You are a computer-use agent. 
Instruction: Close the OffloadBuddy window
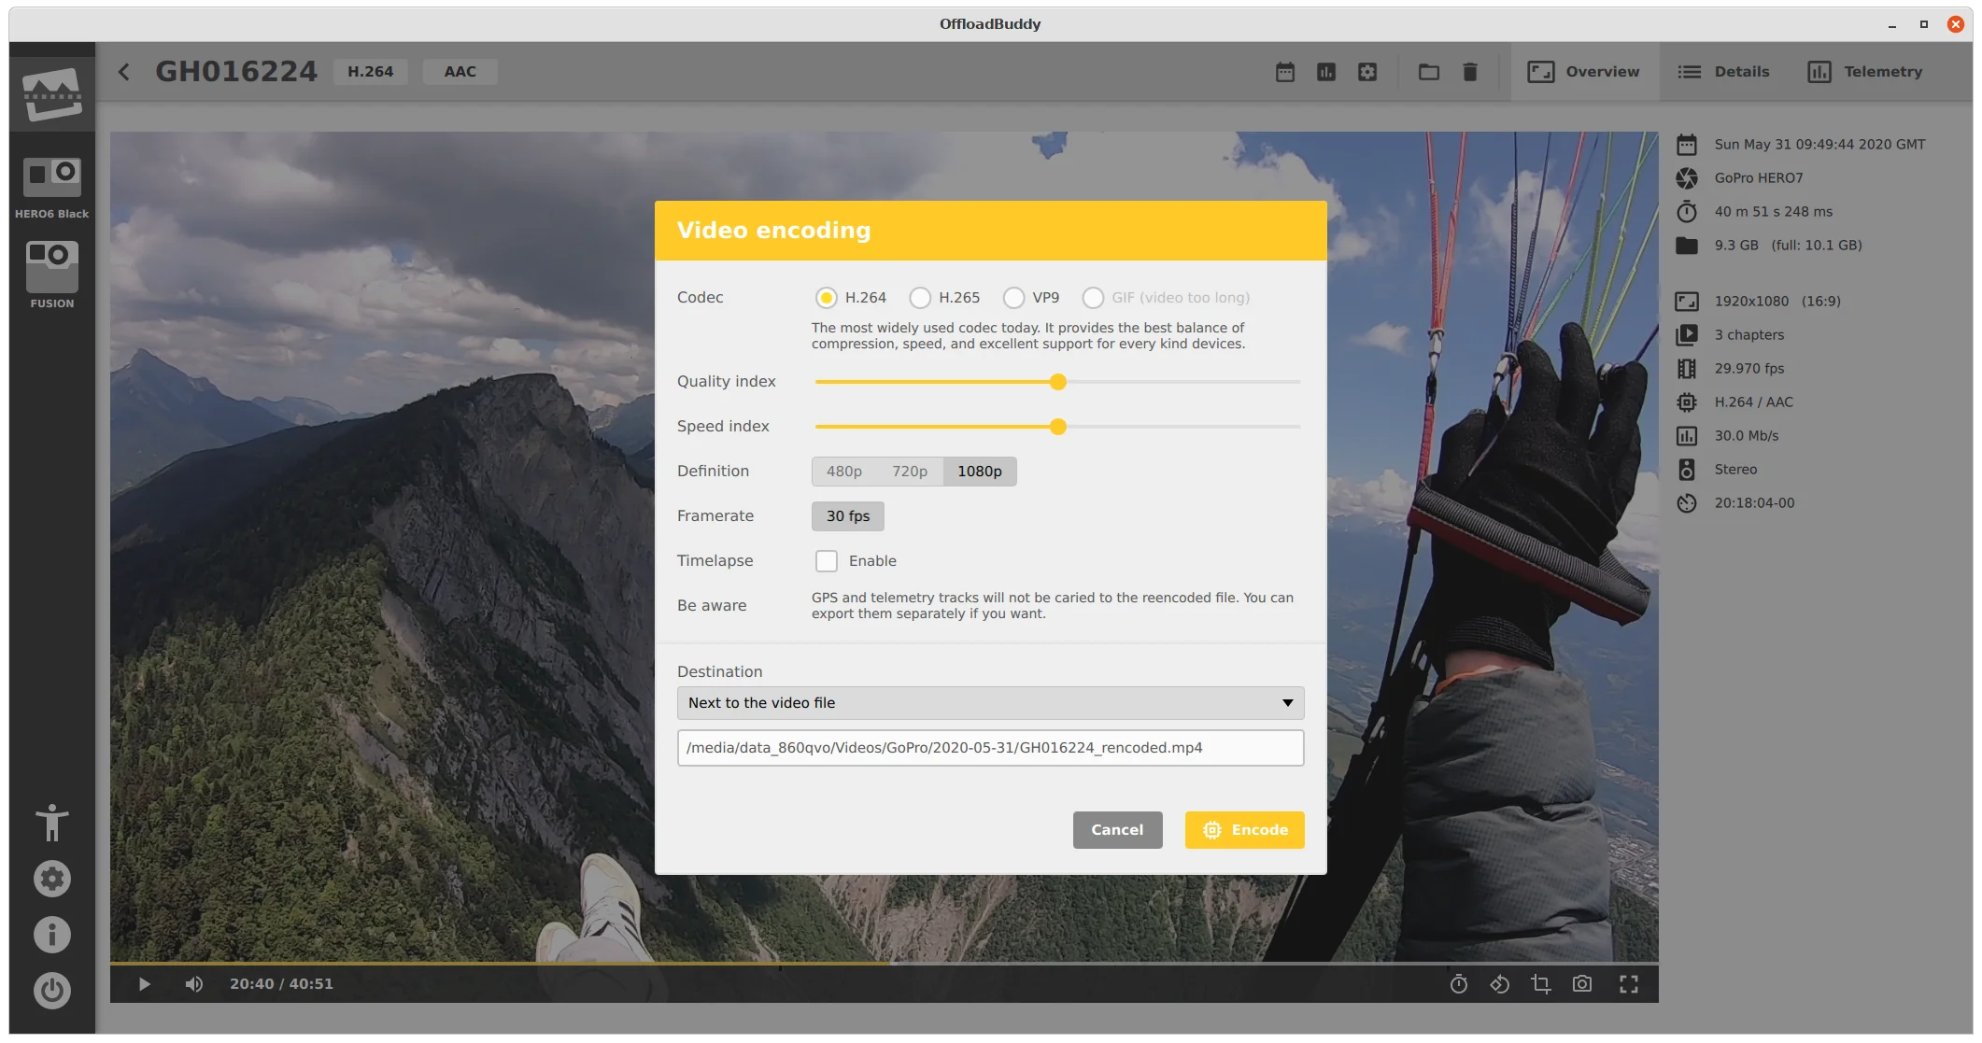(x=1956, y=25)
